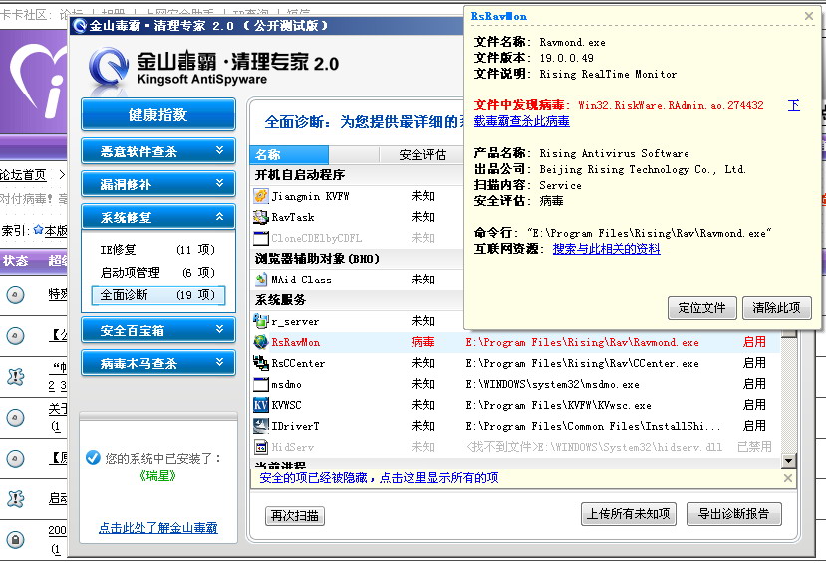This screenshot has width=826, height=563.
Task: Click the list scrollbar down arrow
Action: (x=788, y=461)
